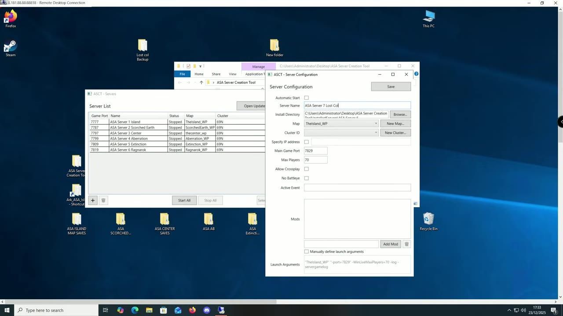The width and height of the screenshot is (563, 316).
Task: Open the Cluster ID dropdown
Action: [341, 133]
